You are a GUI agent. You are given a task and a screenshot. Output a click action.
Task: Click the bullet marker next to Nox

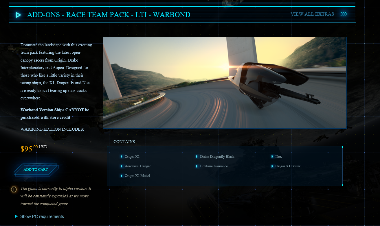(x=272, y=157)
